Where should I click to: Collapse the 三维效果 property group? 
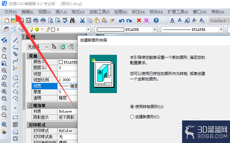pos(52,106)
